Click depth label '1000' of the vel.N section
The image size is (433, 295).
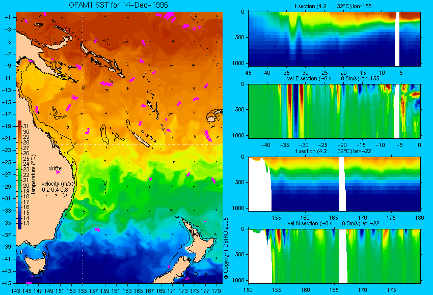tap(238, 280)
